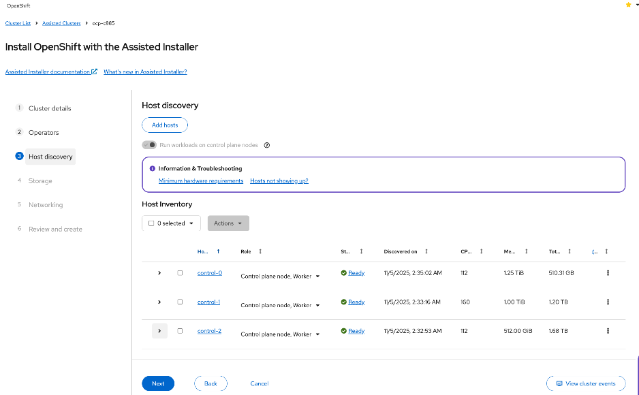
Task: Click the favorite star icon in the masthead
Action: coord(627,5)
